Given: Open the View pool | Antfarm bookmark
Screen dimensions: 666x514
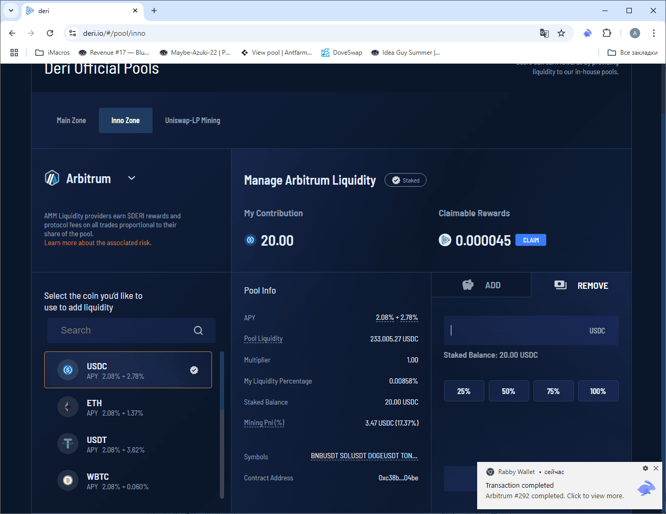Looking at the screenshot, I should [x=276, y=53].
